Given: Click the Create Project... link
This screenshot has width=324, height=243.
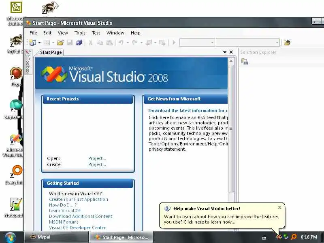Looking at the screenshot, I should pyautogui.click(x=97, y=165).
